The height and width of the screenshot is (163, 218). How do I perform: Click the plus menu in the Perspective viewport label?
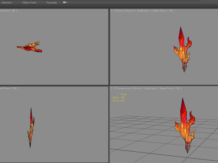114,88
